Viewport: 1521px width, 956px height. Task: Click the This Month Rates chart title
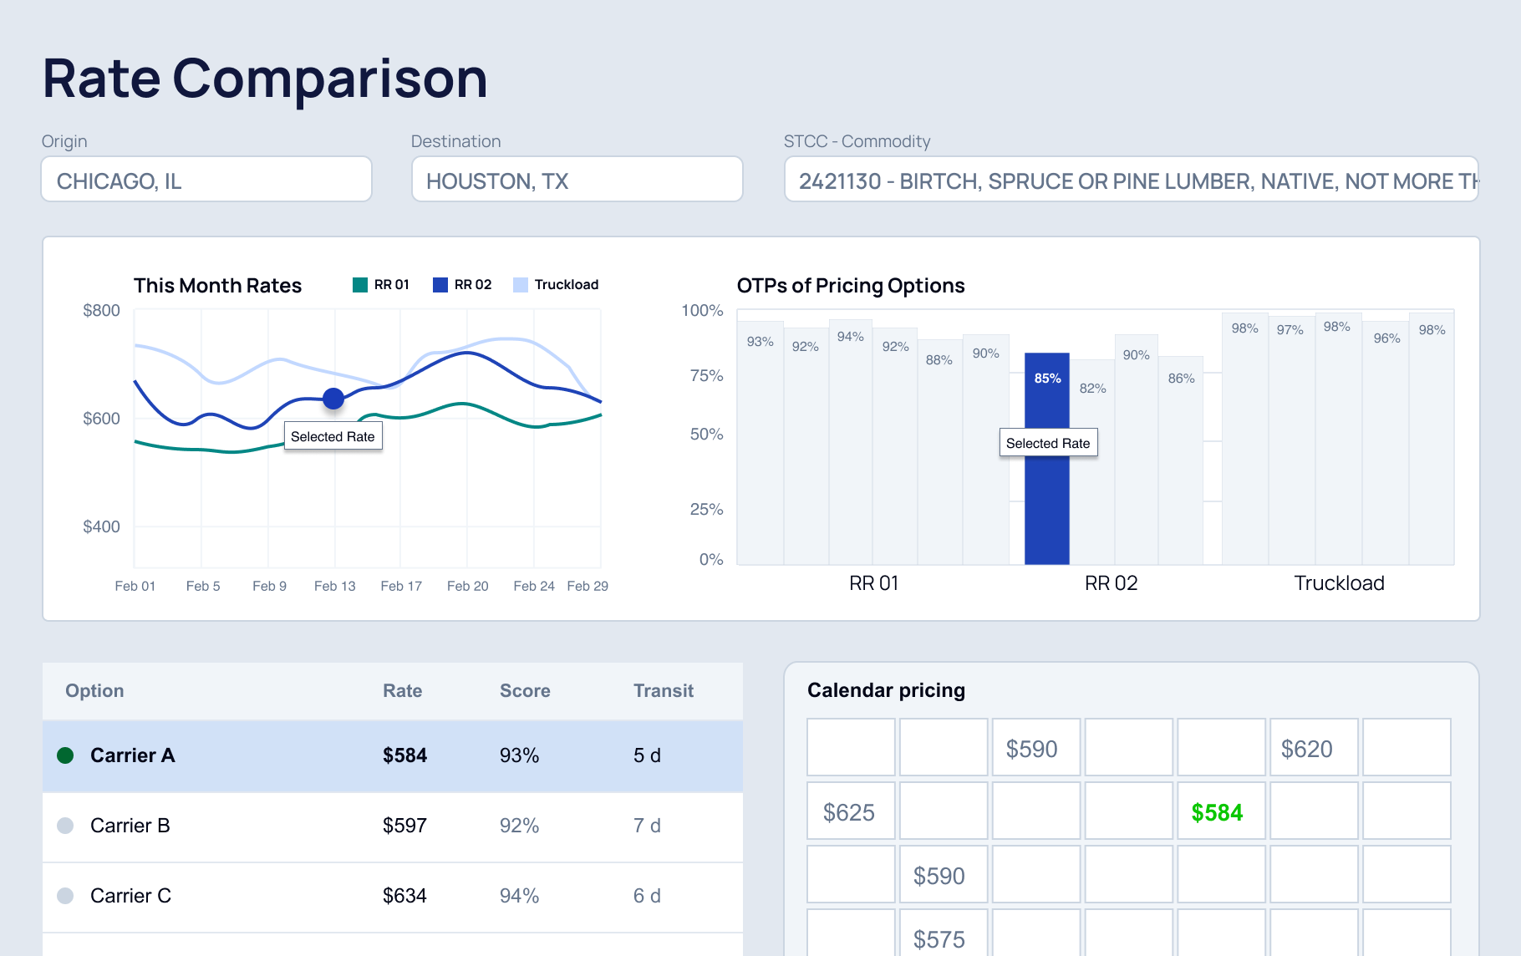[x=217, y=286]
